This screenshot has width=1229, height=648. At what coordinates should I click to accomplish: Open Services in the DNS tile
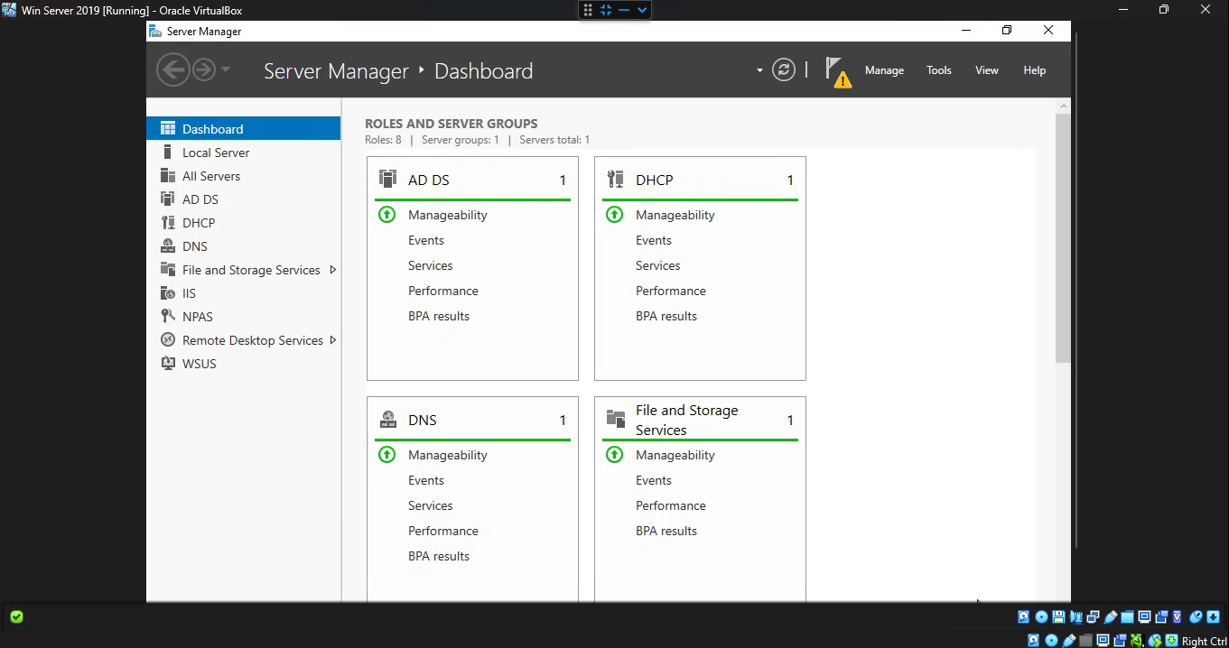431,505
